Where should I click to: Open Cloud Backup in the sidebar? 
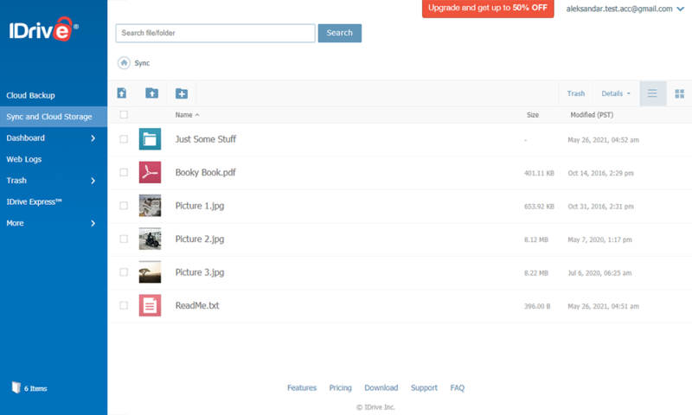point(31,95)
